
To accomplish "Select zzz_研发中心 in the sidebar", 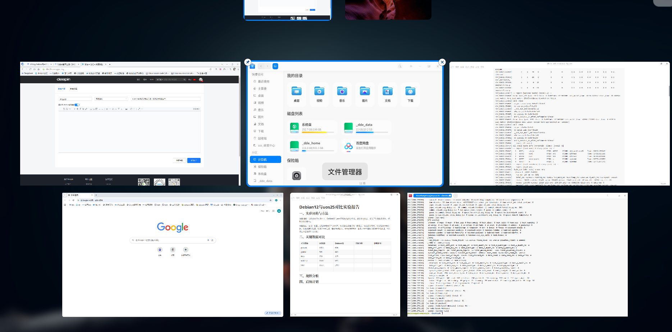I will (265, 145).
